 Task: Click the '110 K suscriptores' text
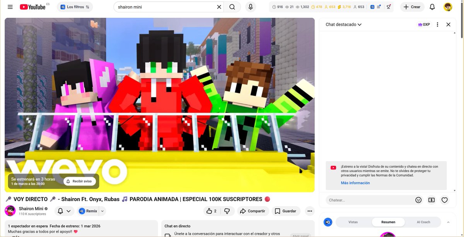[x=32, y=214]
